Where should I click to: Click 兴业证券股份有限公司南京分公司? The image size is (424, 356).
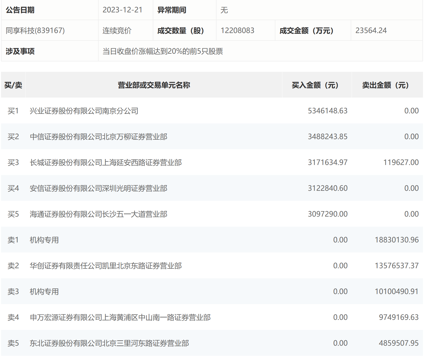tap(84, 111)
